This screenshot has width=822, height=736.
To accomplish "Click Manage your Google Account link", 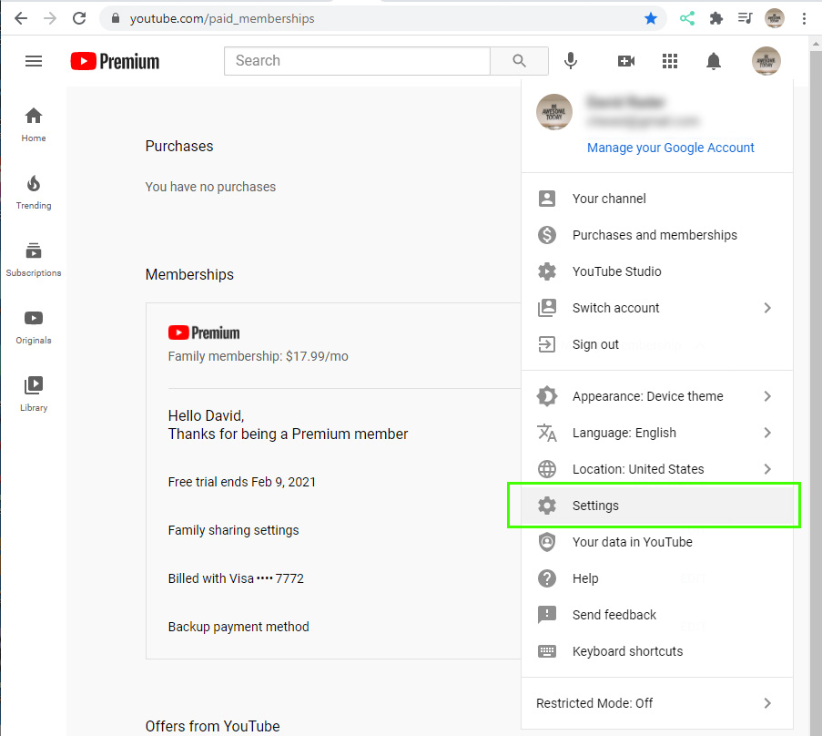I will [x=671, y=148].
